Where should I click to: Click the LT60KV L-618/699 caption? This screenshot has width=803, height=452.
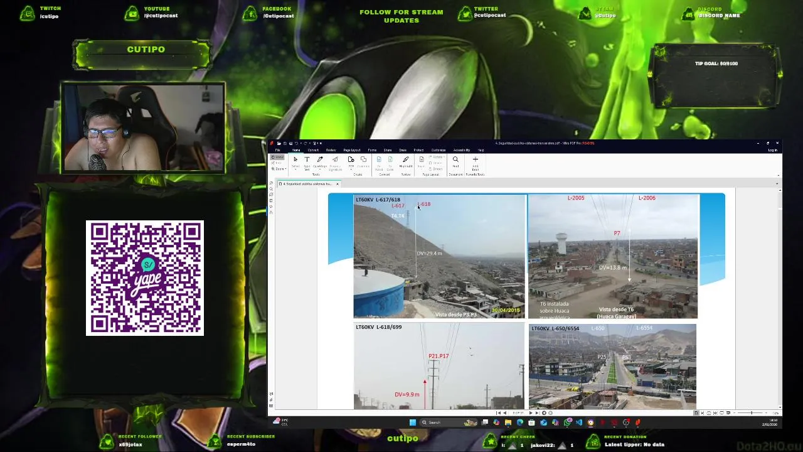pyautogui.click(x=379, y=327)
